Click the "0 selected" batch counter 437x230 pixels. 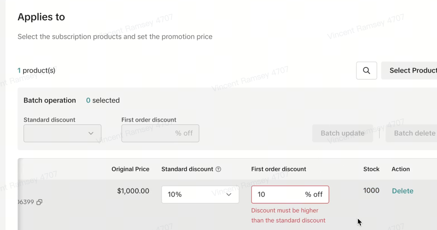103,101
